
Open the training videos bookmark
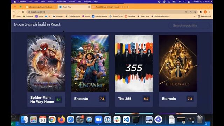click(99, 16)
